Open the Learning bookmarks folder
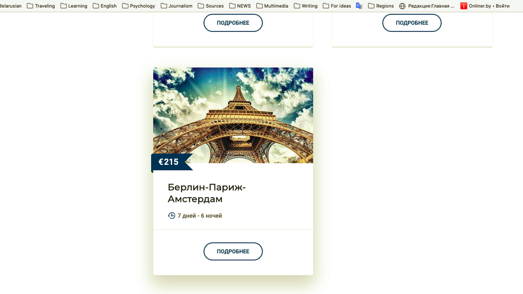This screenshot has width=523, height=294. point(74,6)
